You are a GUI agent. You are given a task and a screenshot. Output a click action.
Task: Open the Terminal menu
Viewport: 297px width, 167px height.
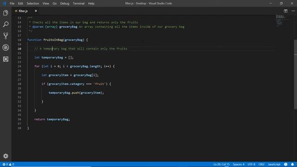point(78,3)
